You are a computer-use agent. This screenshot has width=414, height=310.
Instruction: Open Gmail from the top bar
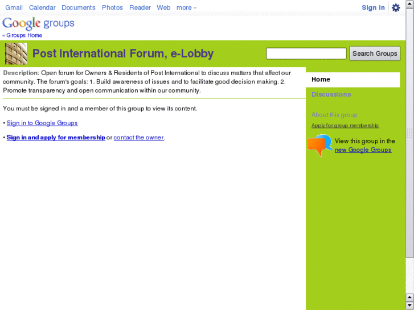pyautogui.click(x=14, y=7)
